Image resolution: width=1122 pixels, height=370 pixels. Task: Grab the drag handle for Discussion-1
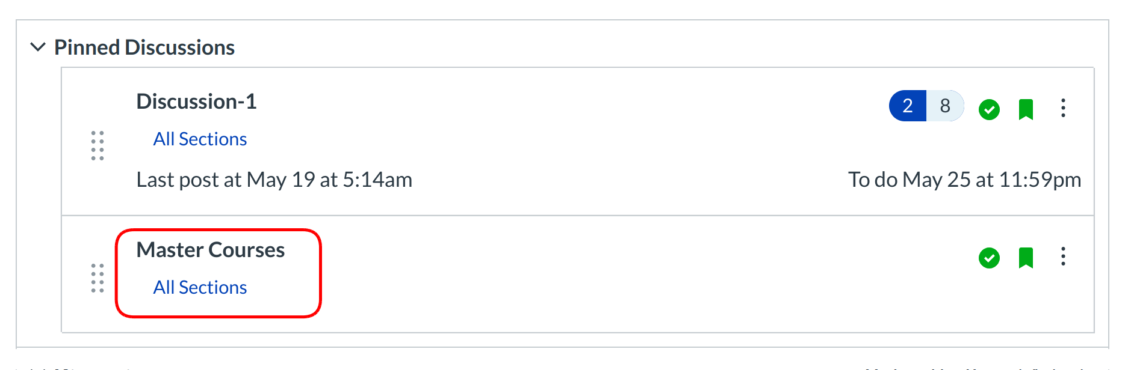point(98,145)
